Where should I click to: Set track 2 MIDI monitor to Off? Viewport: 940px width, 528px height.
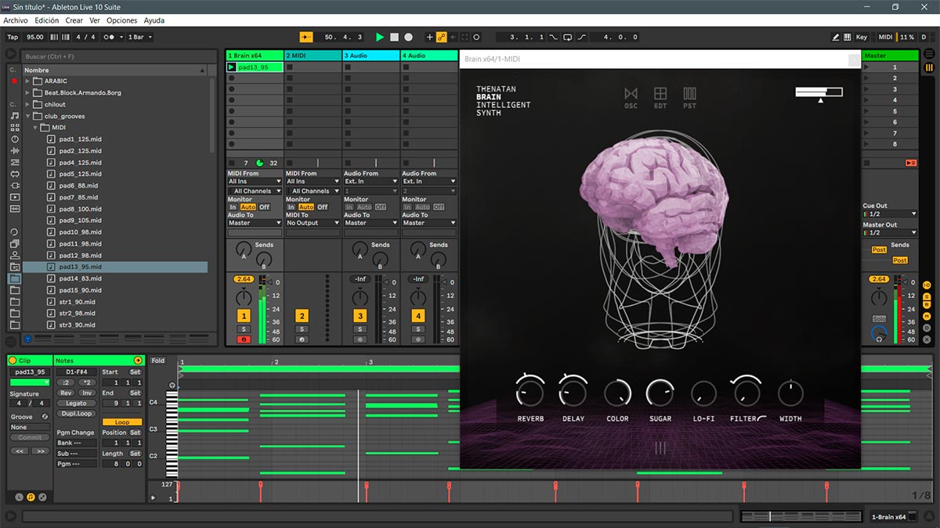coord(322,207)
